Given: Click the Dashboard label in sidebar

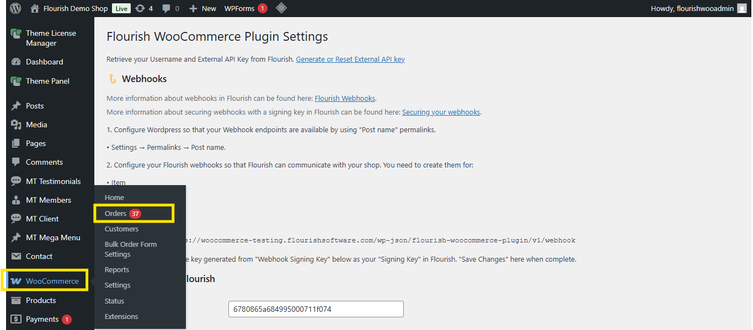Looking at the screenshot, I should click(45, 62).
